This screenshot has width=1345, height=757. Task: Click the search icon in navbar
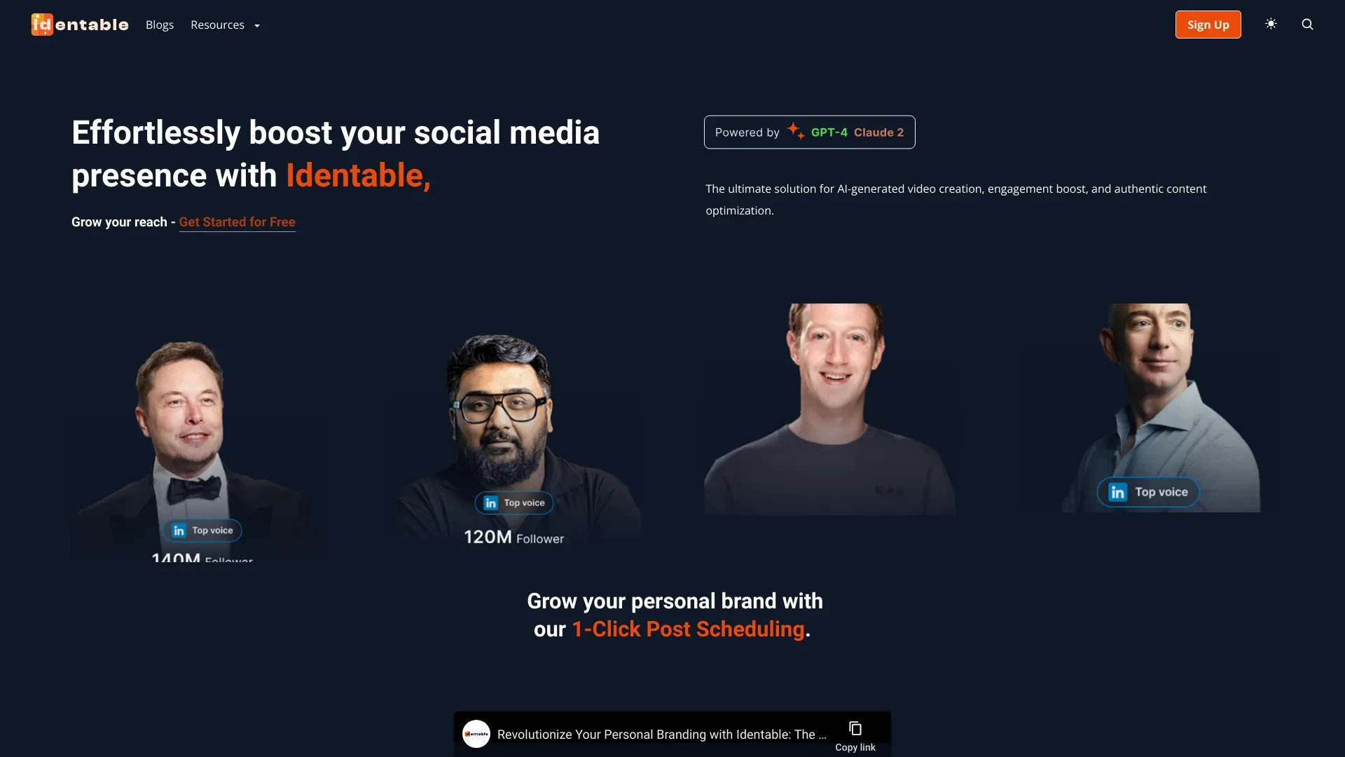click(1307, 24)
